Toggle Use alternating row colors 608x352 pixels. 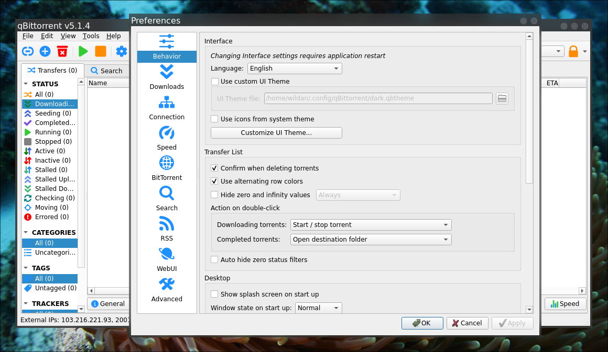coord(214,181)
